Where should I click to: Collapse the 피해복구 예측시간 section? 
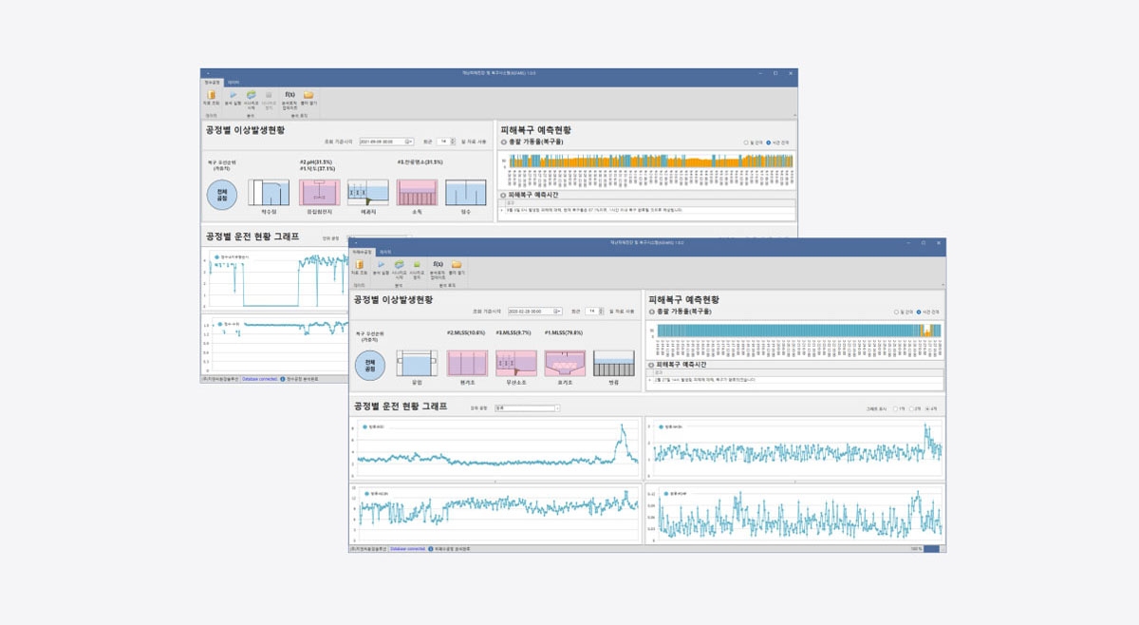(x=650, y=365)
